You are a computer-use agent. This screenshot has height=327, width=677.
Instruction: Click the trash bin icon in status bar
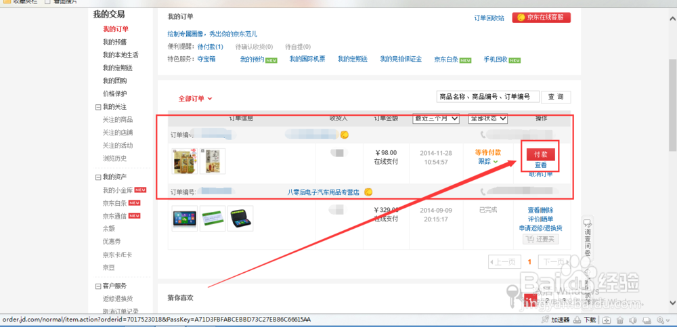coord(619,320)
